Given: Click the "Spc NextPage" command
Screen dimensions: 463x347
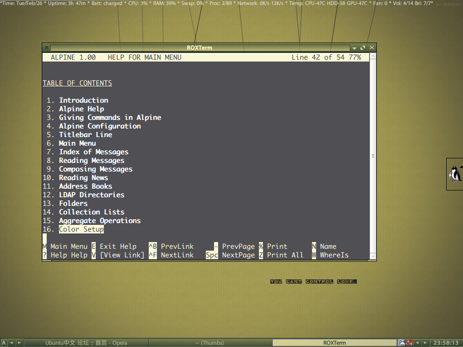Looking at the screenshot, I should pyautogui.click(x=230, y=255).
